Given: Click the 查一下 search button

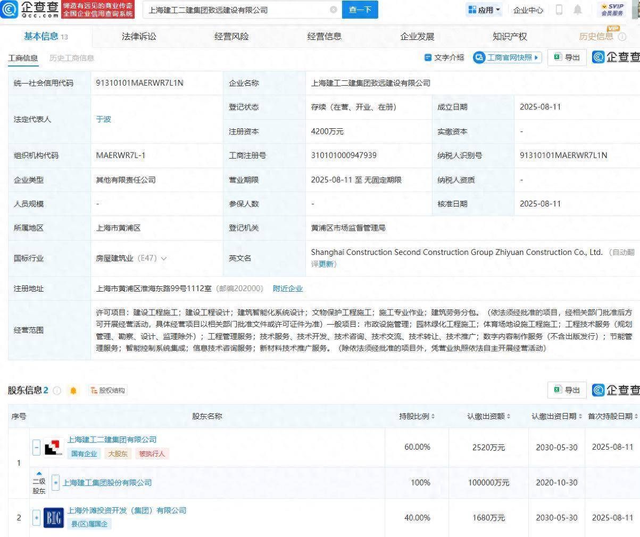Looking at the screenshot, I should 360,10.
